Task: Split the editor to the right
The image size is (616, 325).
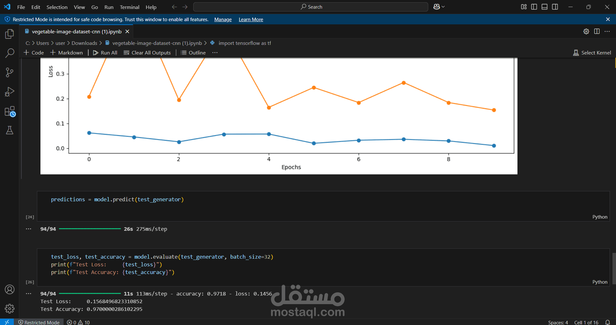Action: [x=597, y=31]
